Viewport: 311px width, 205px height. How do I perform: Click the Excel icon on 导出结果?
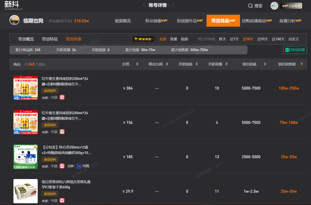287,50
